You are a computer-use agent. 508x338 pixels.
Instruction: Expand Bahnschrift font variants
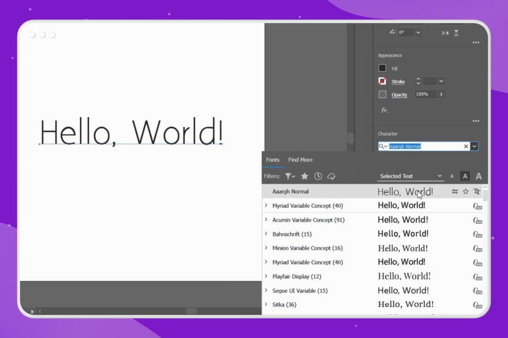coord(266,234)
